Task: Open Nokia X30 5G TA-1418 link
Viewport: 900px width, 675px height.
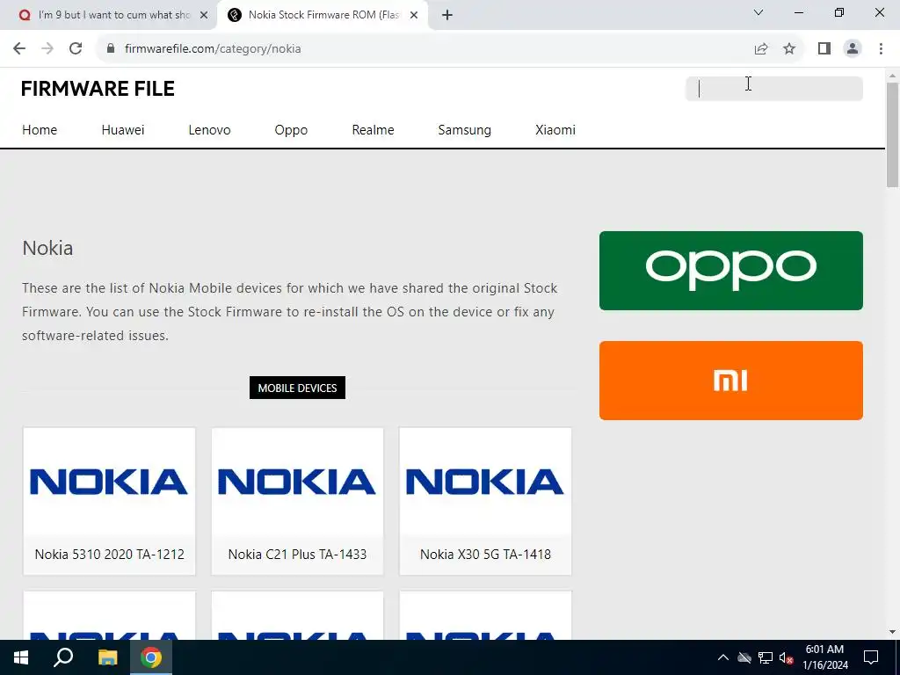Action: click(485, 554)
